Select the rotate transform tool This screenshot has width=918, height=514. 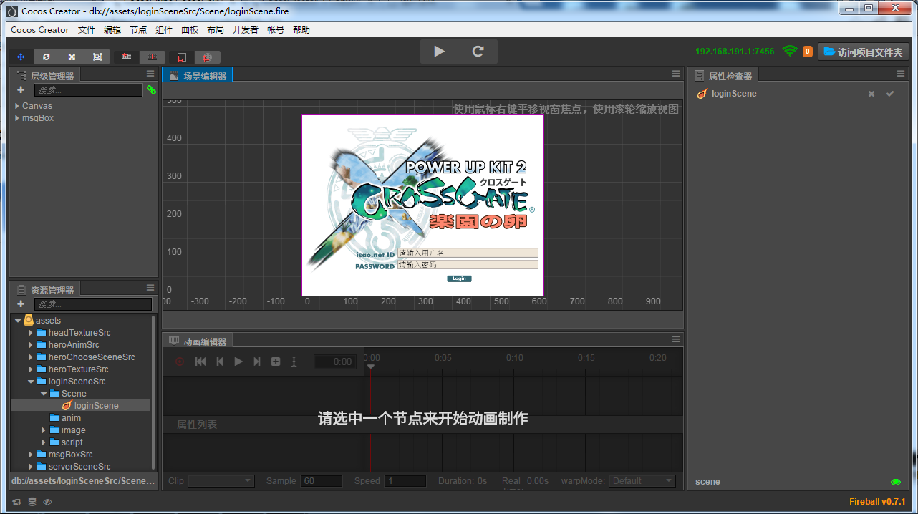pyautogui.click(x=47, y=57)
